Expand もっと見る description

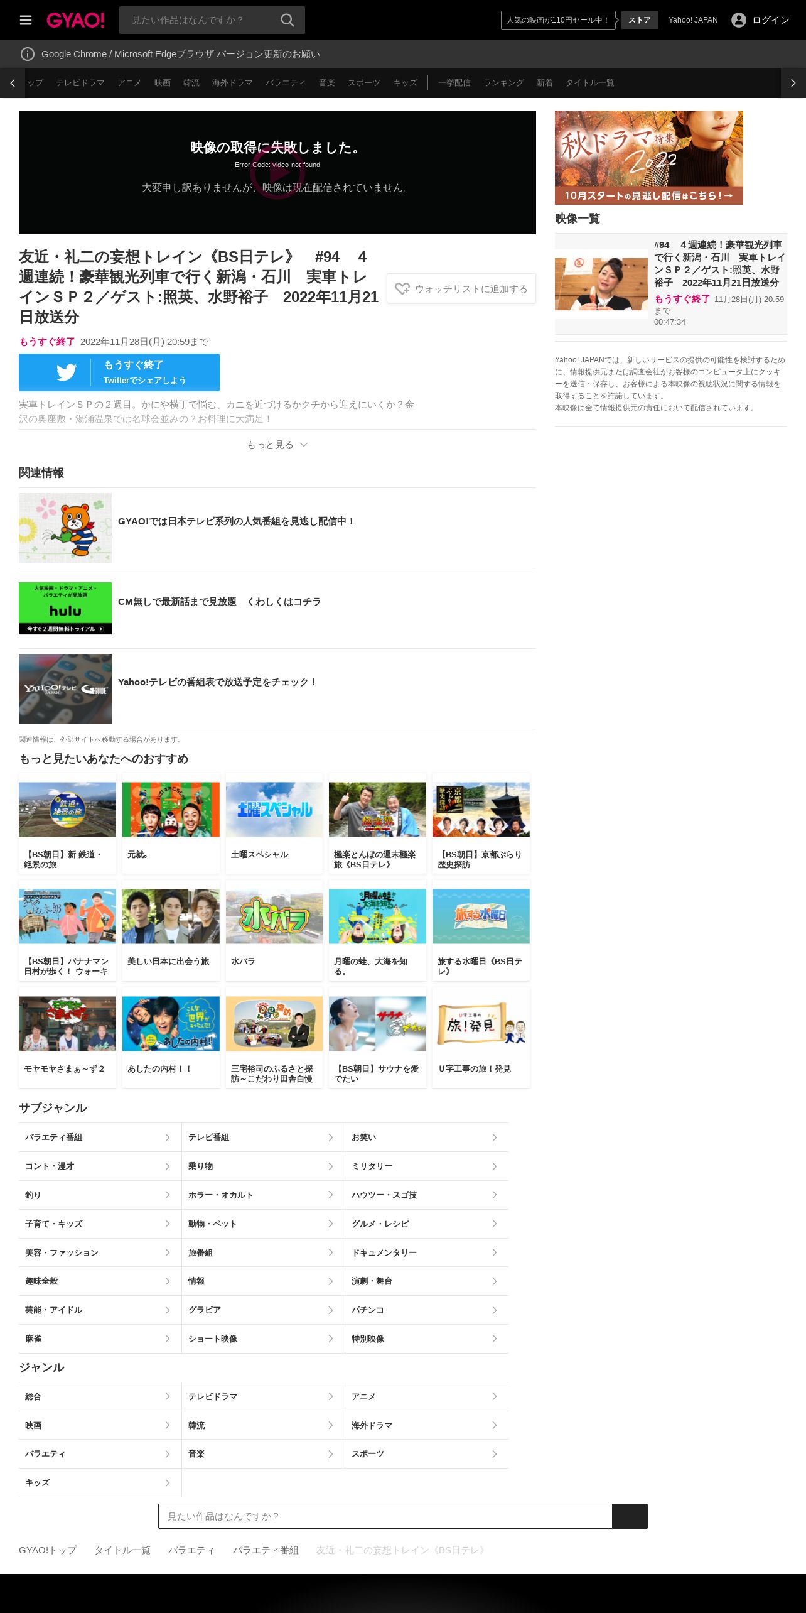277,445
